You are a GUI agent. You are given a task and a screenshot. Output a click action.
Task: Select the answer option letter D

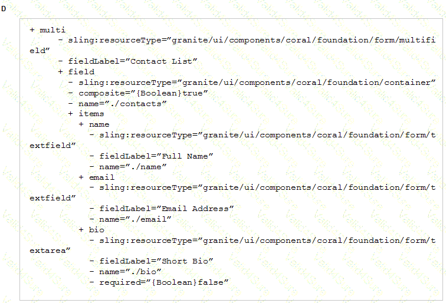(x=4, y=8)
